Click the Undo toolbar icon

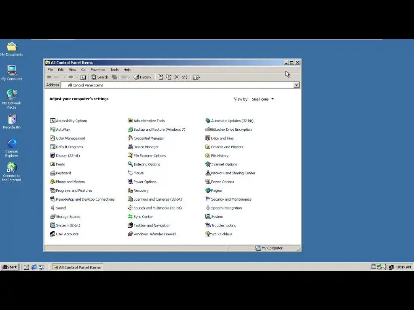[x=184, y=77]
